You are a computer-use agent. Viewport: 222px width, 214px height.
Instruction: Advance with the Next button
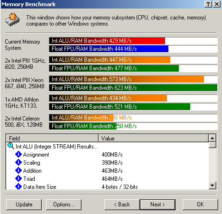coord(157,205)
